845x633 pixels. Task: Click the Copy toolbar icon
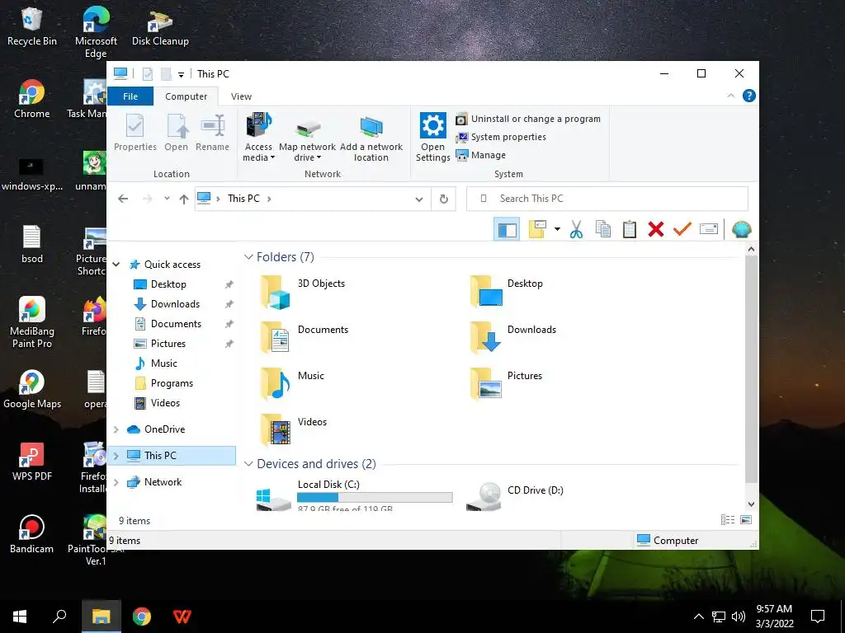pos(603,229)
